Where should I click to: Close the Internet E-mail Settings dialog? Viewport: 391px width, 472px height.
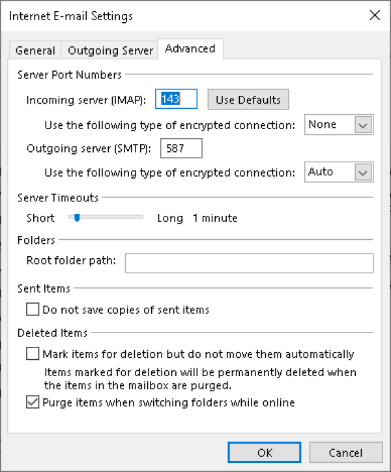click(375, 16)
